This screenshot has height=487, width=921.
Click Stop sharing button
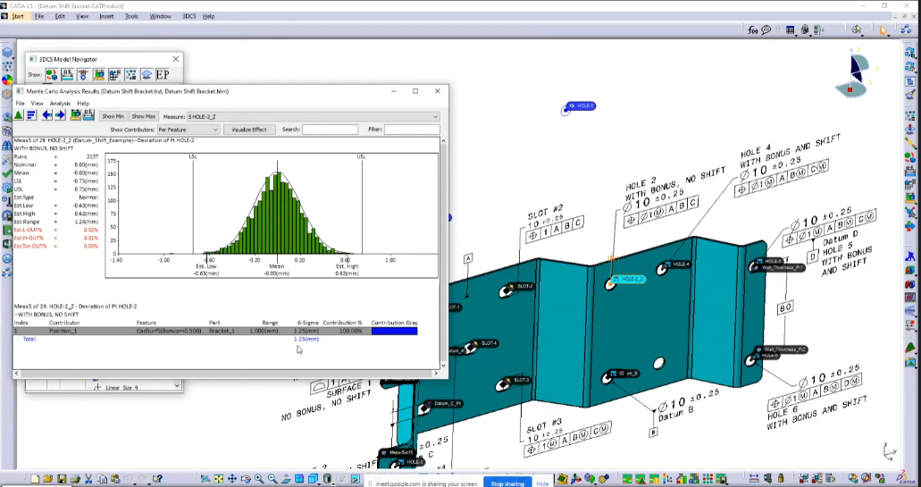[507, 483]
